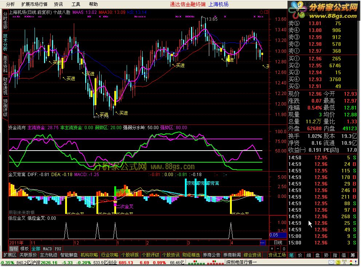Click the signal antenna icon in status bar

(344, 262)
